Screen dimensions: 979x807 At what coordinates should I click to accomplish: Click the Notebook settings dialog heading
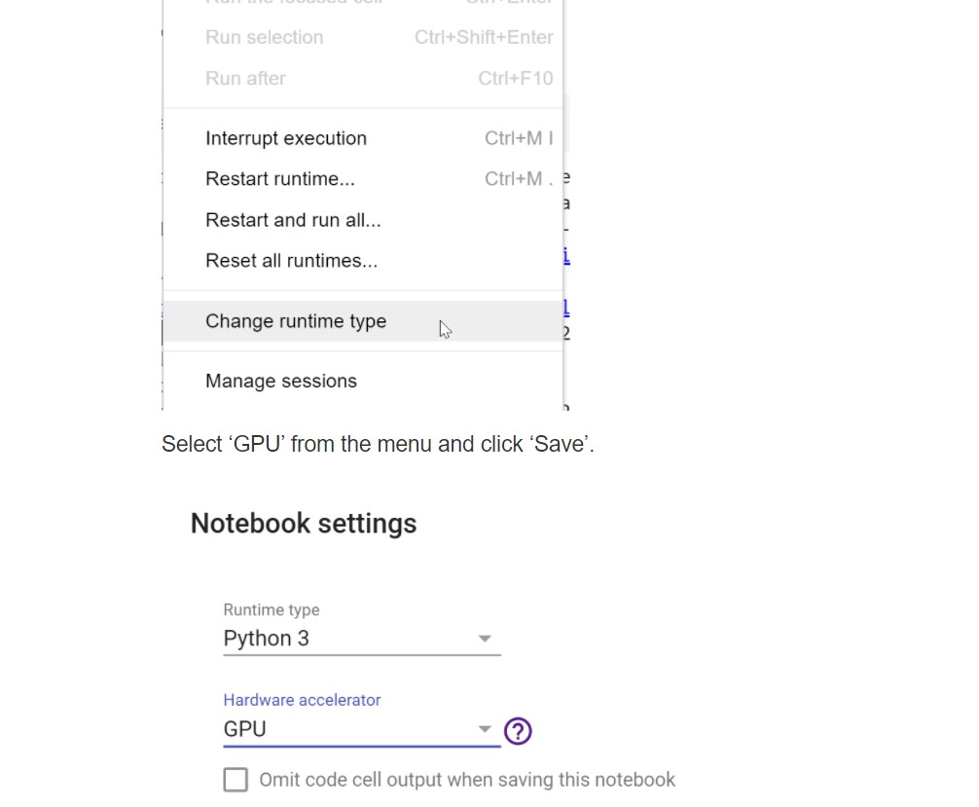click(x=304, y=524)
